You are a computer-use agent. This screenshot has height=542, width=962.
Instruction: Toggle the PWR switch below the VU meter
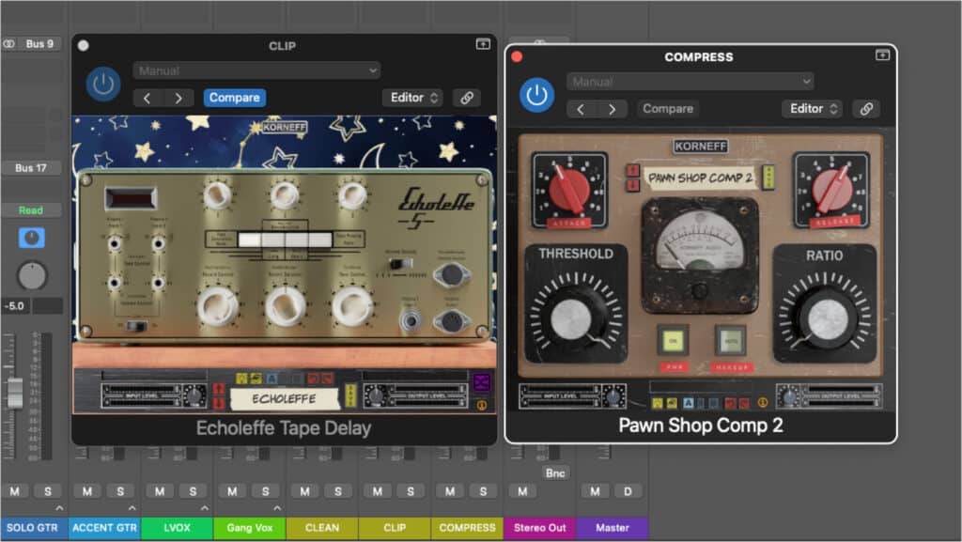pos(673,341)
